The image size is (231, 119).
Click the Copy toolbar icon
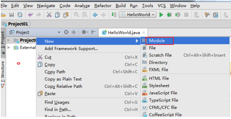(x=57, y=15)
